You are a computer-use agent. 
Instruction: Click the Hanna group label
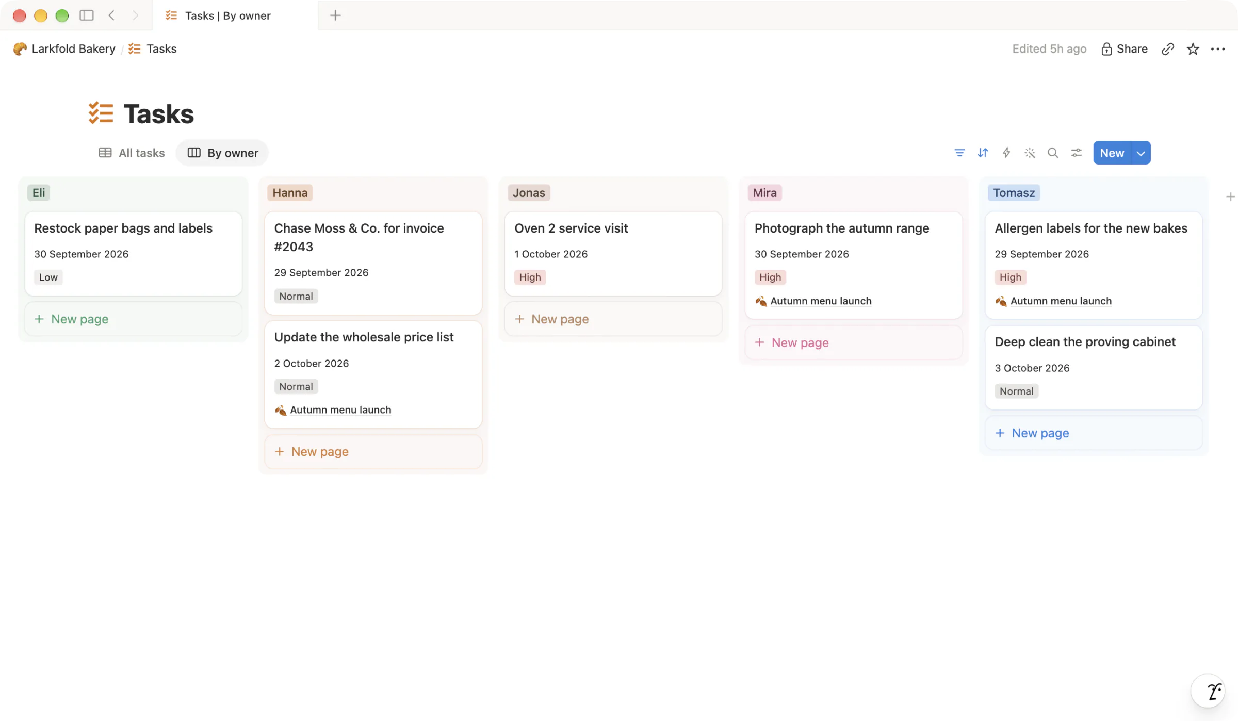290,192
